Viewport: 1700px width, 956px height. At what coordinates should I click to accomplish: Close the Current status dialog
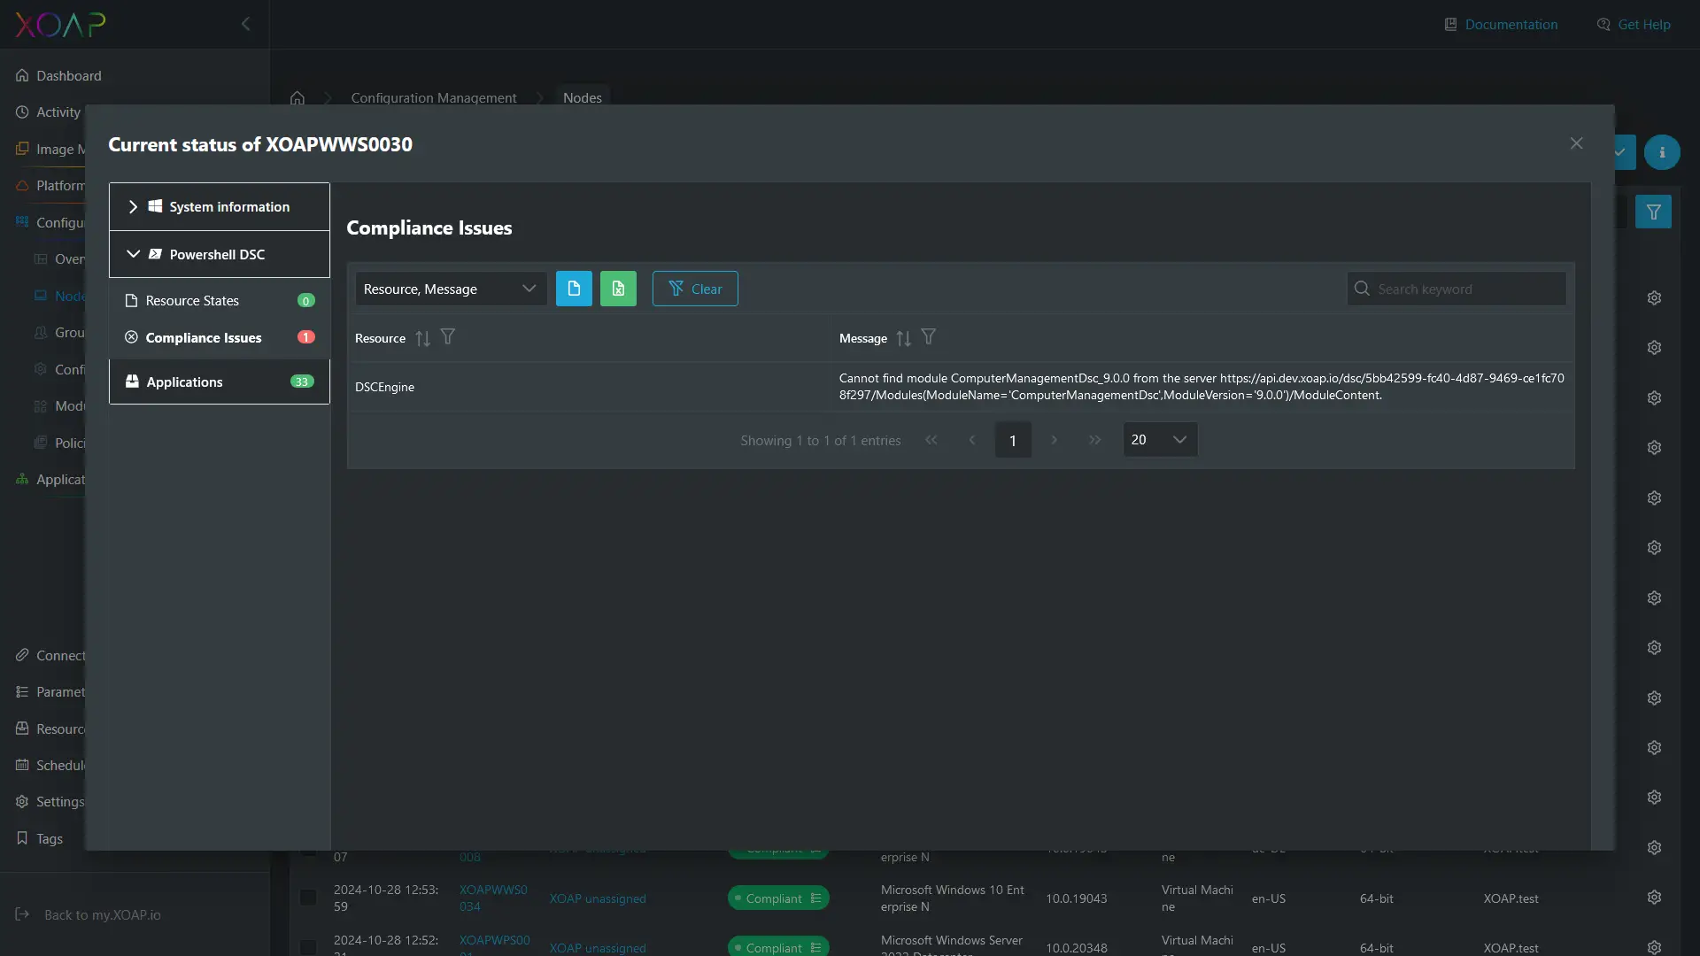pos(1576,143)
